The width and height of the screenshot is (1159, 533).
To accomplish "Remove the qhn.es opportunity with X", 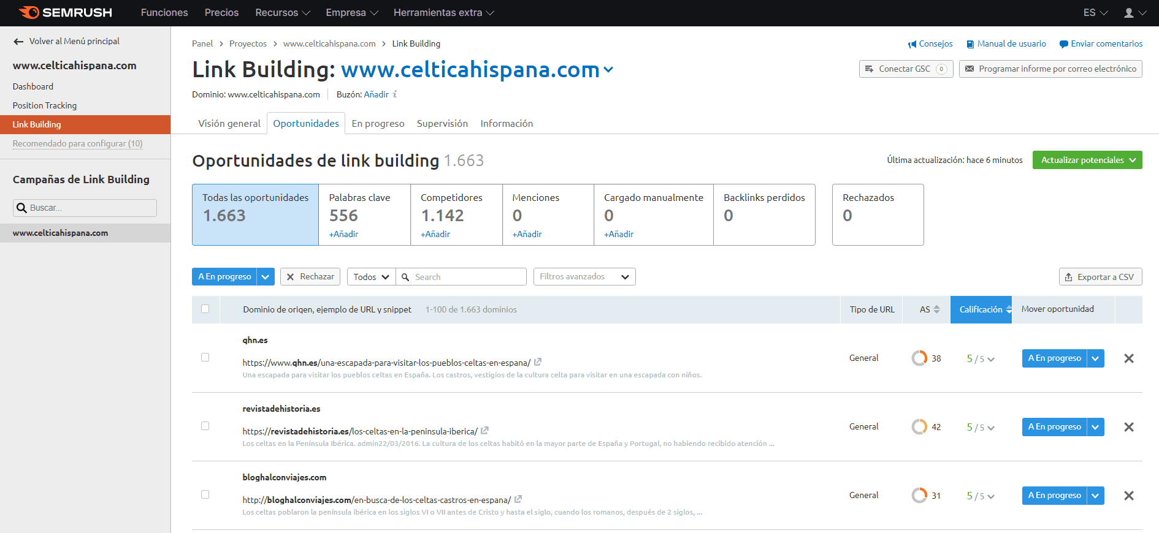I will point(1129,358).
